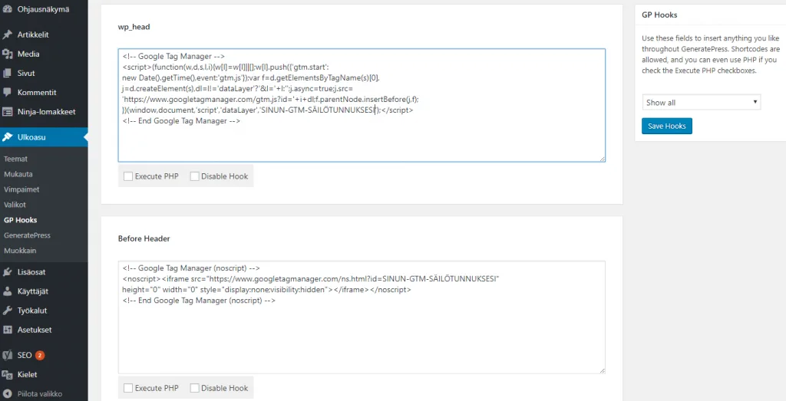786x401 pixels.
Task: Open Media menu item
Action: [x=44, y=54]
